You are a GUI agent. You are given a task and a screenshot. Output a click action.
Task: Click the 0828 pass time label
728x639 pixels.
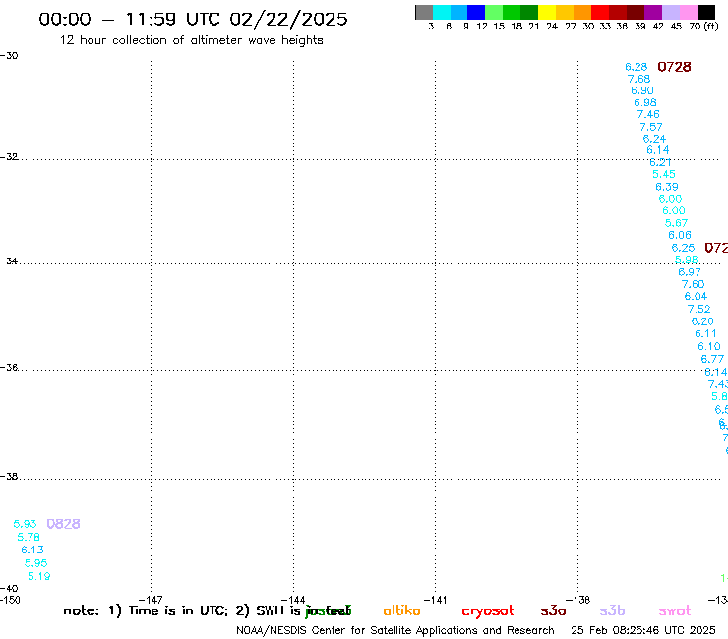63,524
